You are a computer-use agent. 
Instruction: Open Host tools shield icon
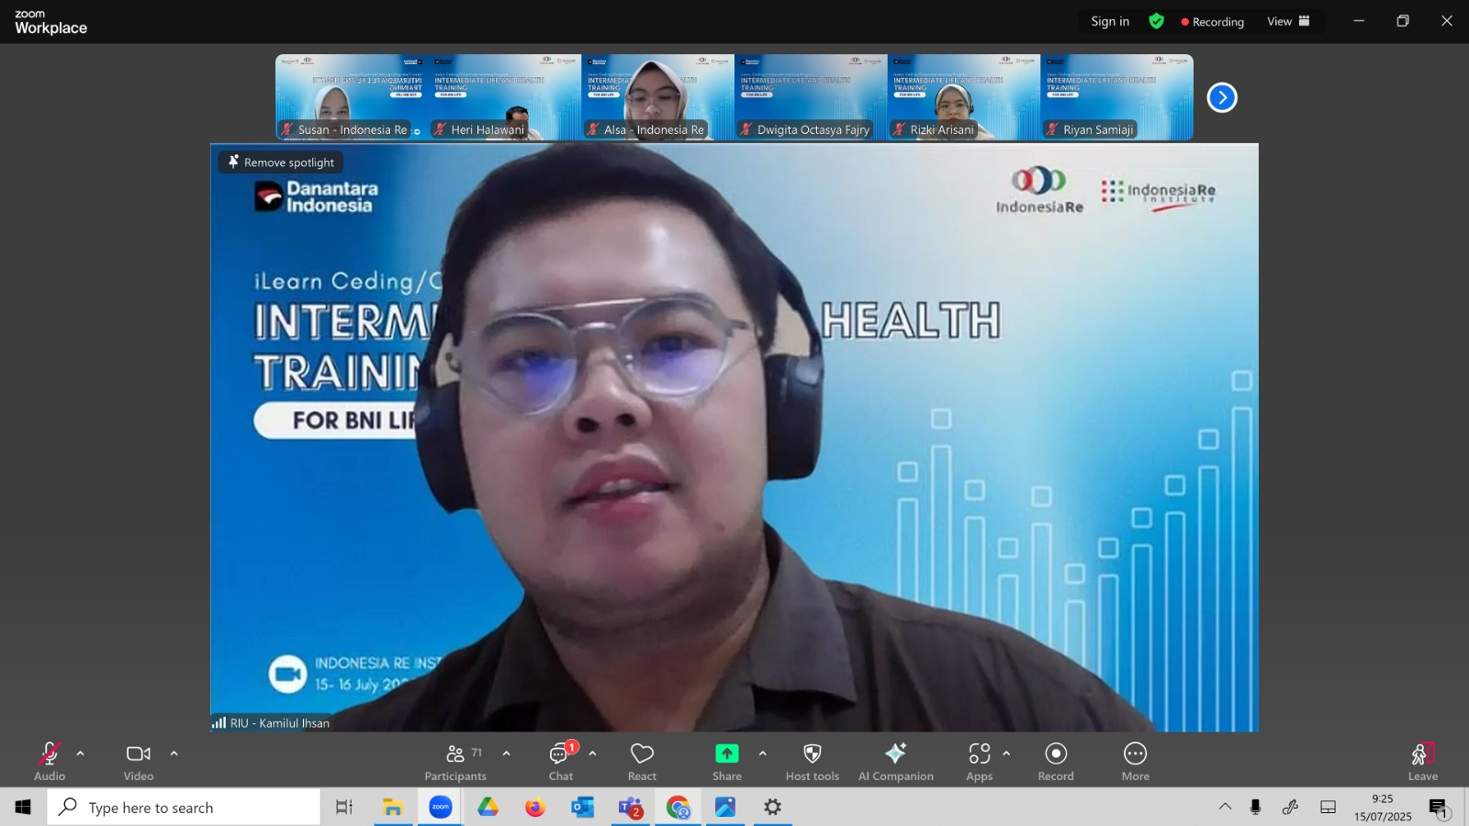point(813,753)
